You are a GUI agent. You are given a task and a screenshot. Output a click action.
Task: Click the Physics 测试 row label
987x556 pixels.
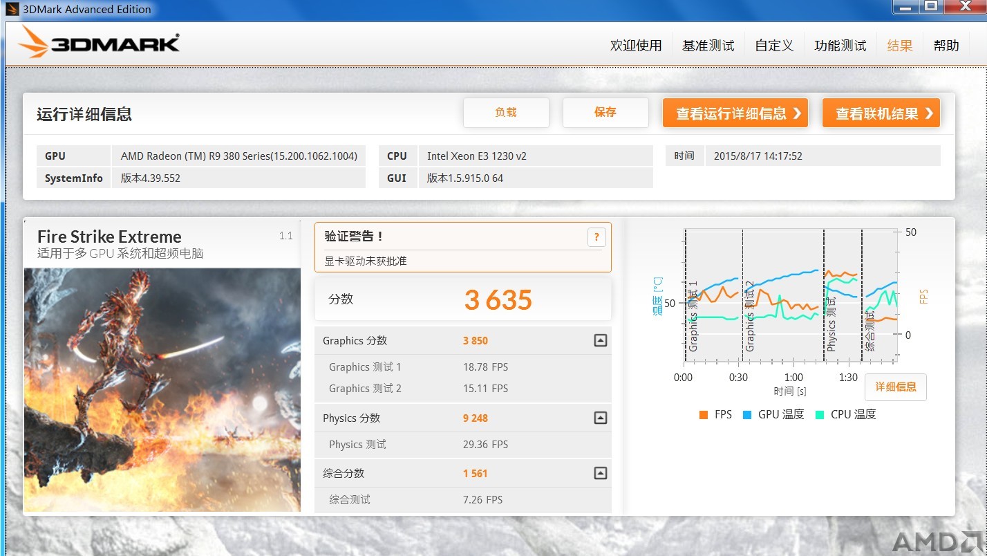[x=357, y=444]
